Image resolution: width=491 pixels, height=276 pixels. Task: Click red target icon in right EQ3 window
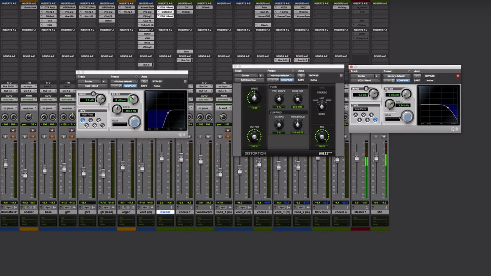458,76
